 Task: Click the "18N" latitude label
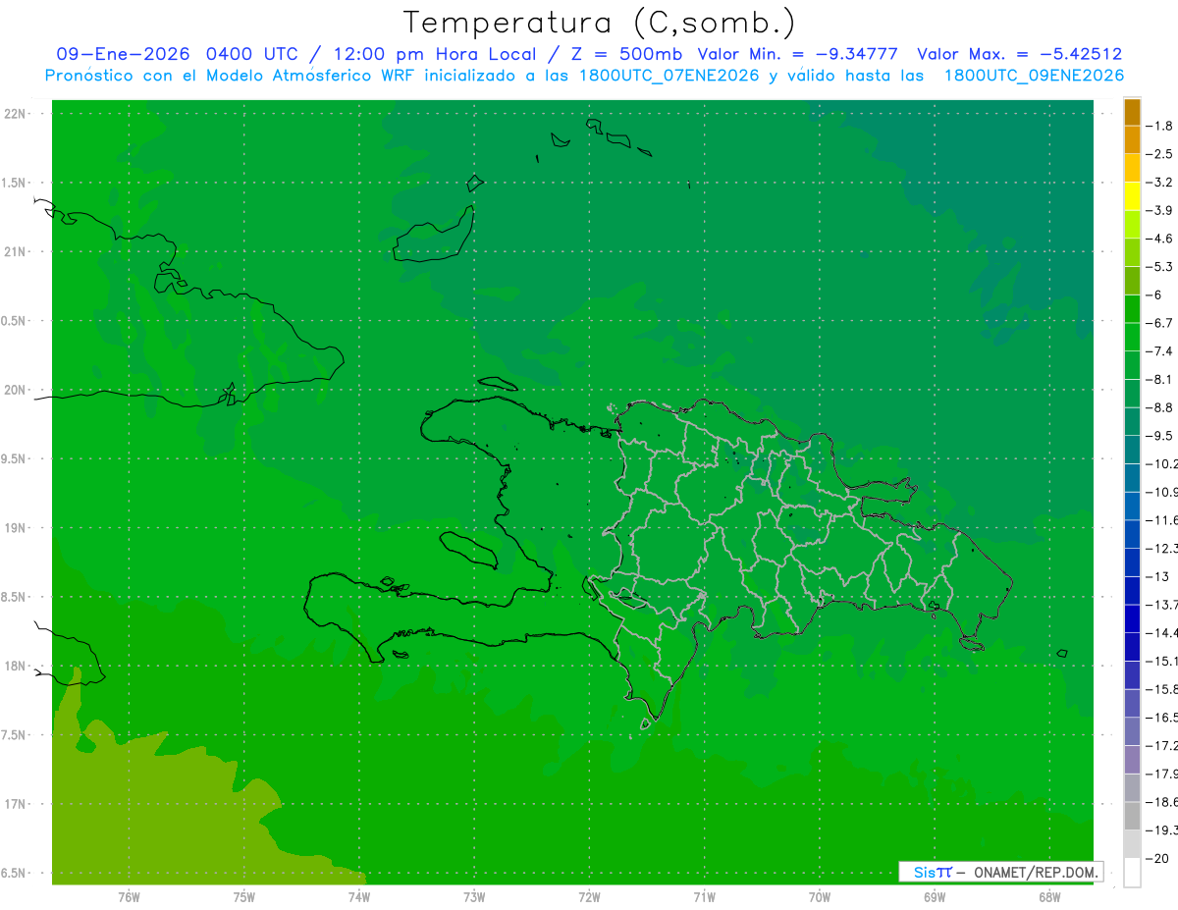16,666
